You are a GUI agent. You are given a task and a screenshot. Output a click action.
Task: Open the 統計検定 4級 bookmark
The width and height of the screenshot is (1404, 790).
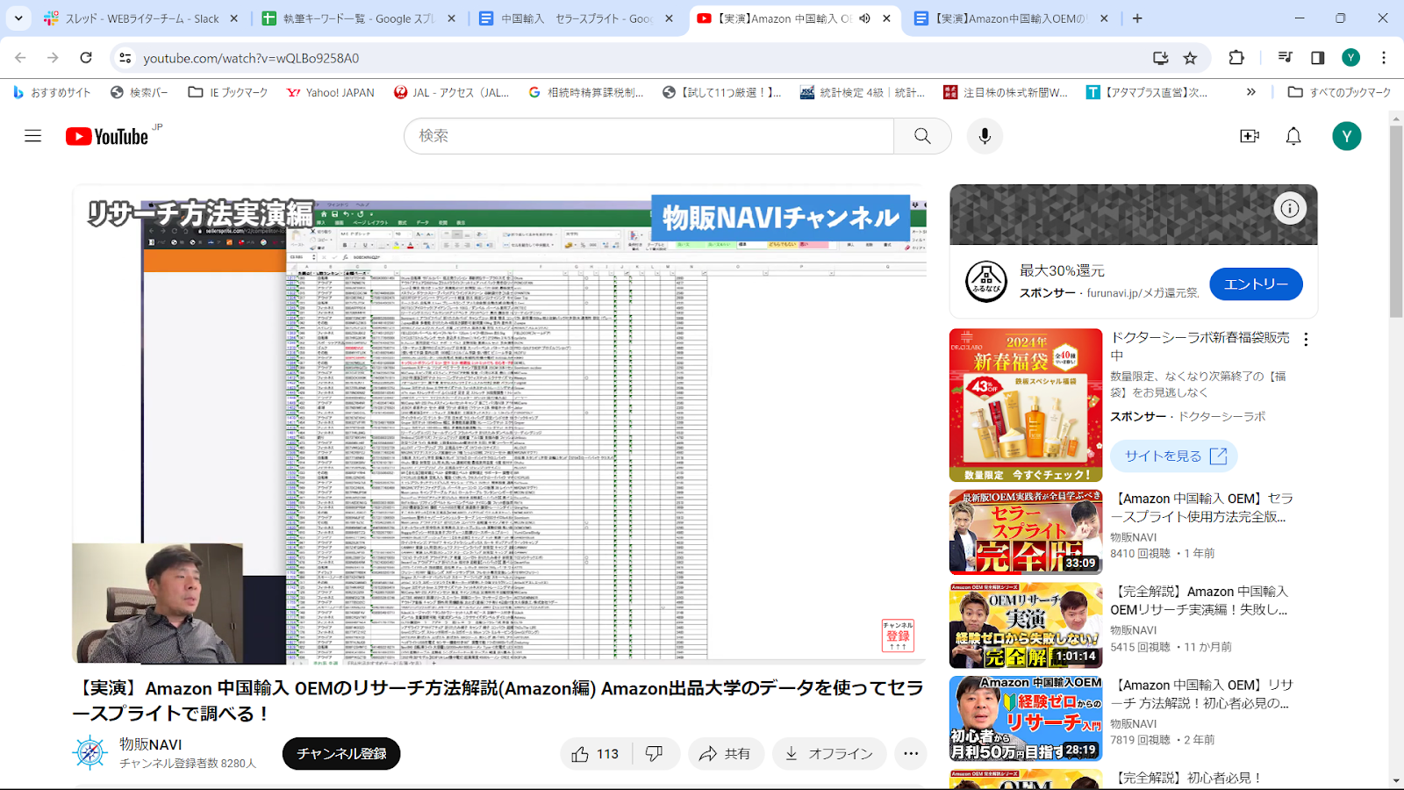(x=863, y=92)
